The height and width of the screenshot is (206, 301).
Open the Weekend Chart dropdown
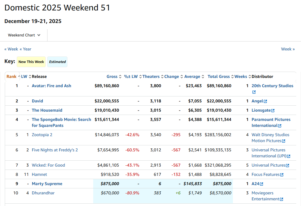click(24, 35)
